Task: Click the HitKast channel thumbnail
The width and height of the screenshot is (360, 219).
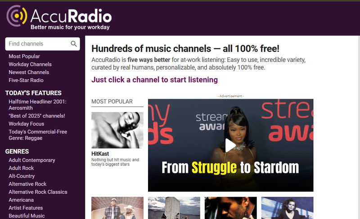Action: 117,130
